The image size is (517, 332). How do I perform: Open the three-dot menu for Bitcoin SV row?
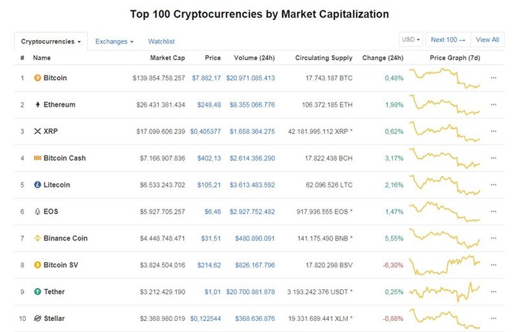[493, 265]
